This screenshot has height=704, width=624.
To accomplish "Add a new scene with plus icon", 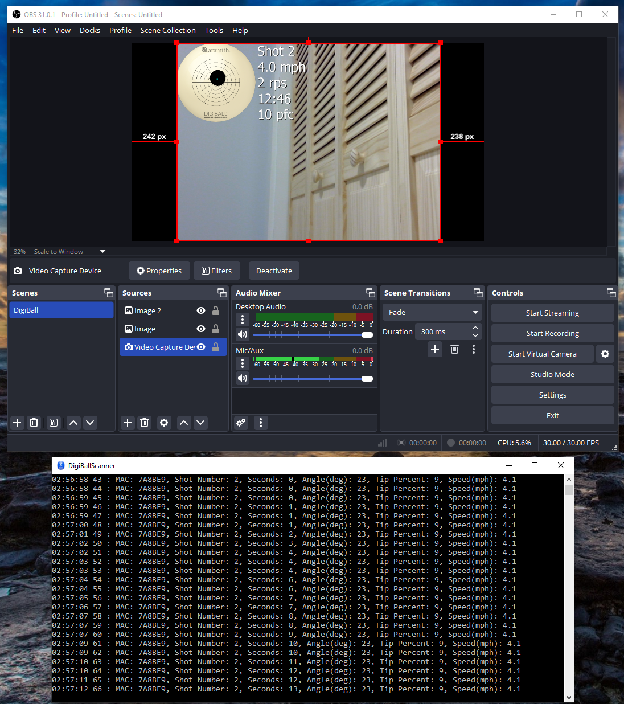I will [x=17, y=423].
